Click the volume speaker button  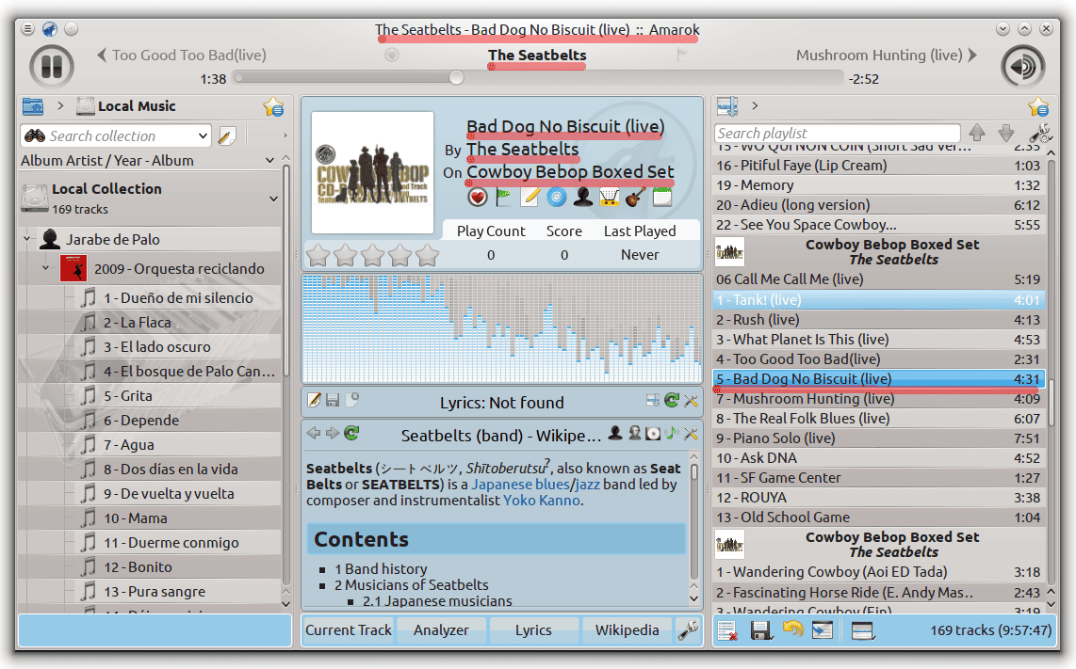pyautogui.click(x=1022, y=67)
